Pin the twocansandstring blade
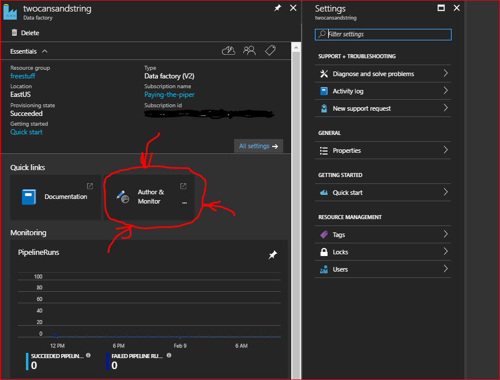Screen dimensions: 500x380 tap(277, 8)
